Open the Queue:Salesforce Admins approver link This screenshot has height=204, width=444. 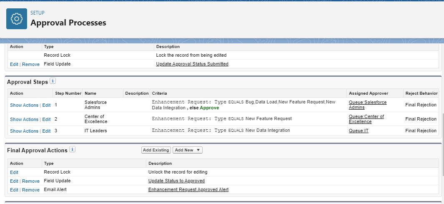(x=367, y=105)
